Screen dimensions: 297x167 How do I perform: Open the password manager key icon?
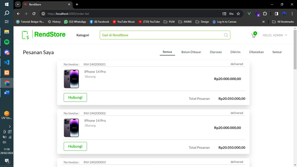tap(231, 14)
